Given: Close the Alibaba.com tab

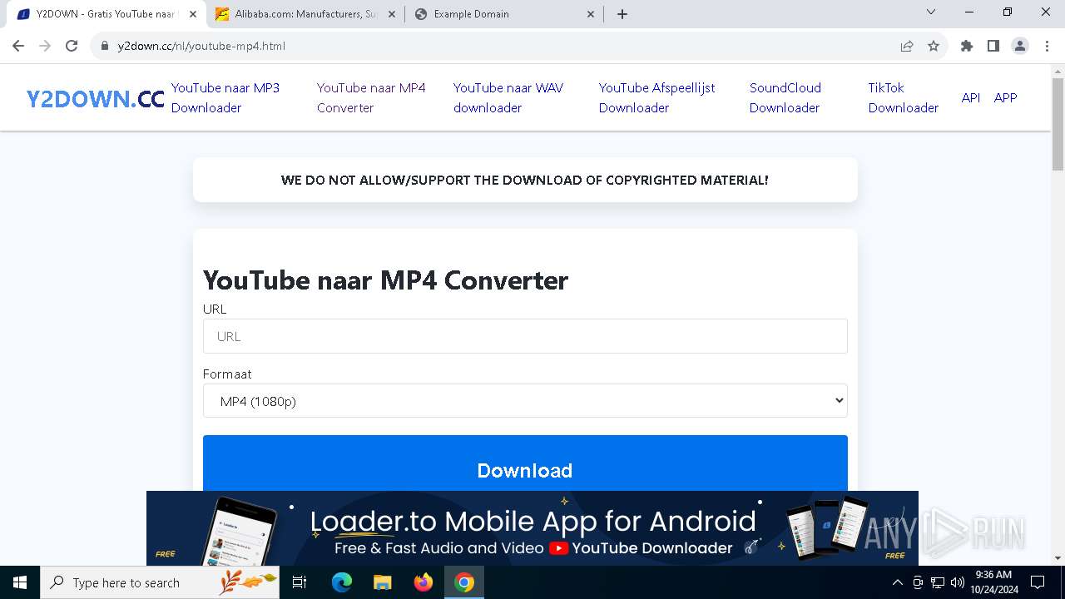Looking at the screenshot, I should click(x=392, y=14).
